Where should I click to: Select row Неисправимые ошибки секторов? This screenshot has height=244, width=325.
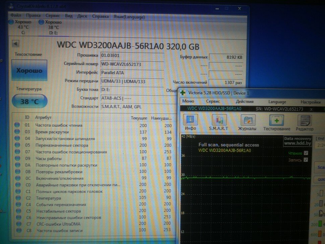coord(94,218)
